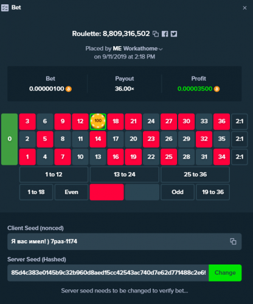253x304 pixels.
Task: Select number 34 on the board
Action: pos(221,157)
